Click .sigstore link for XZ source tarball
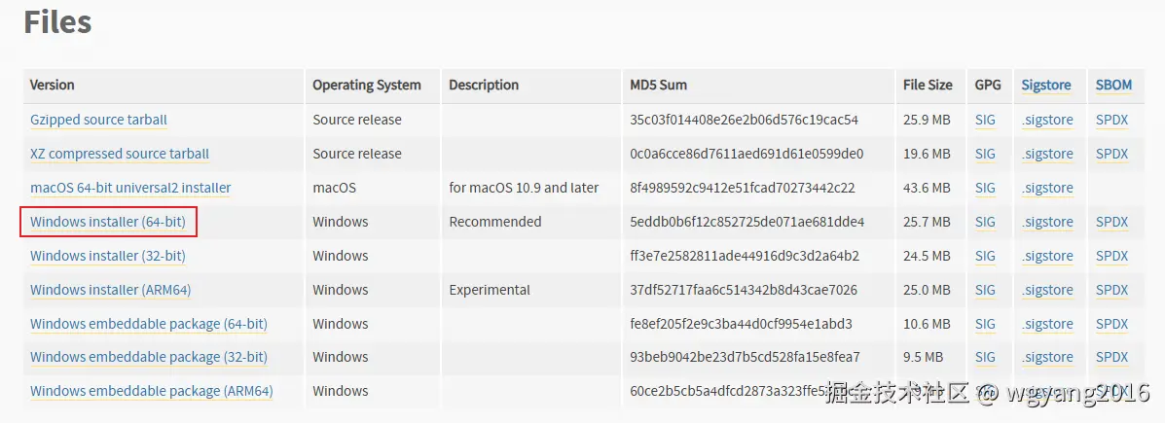 (x=1047, y=154)
